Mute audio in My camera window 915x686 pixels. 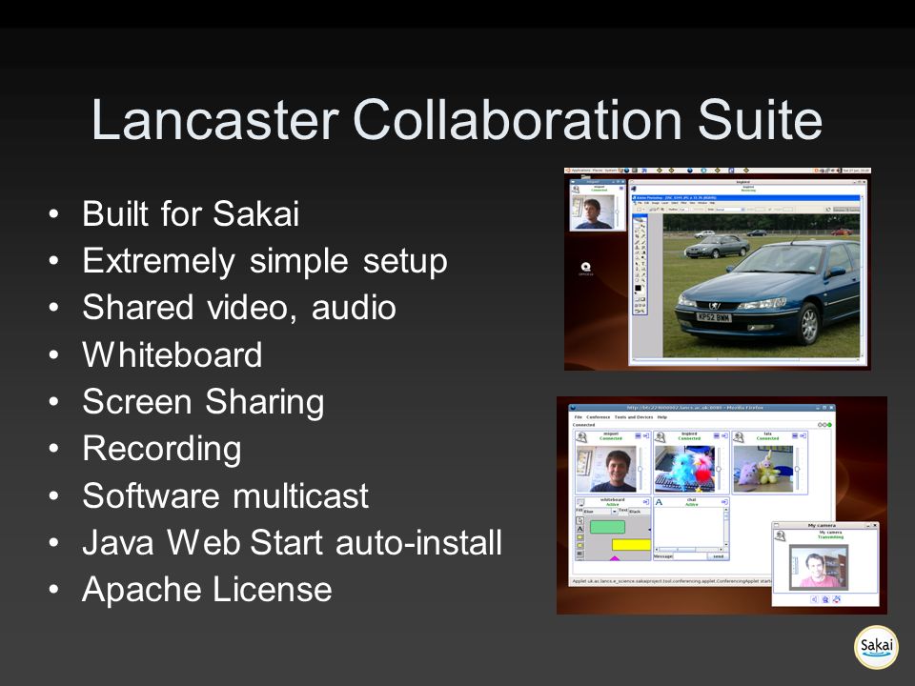(814, 599)
